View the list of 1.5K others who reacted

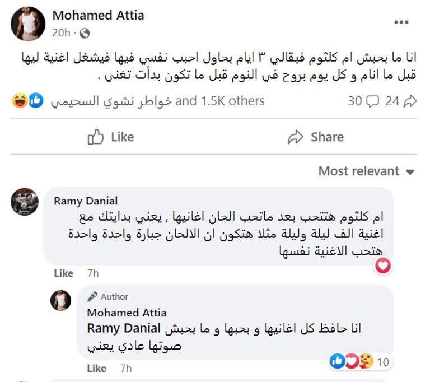coord(220,101)
